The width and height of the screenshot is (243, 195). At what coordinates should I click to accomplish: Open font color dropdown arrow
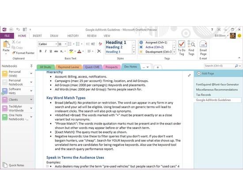[x=83, y=51]
